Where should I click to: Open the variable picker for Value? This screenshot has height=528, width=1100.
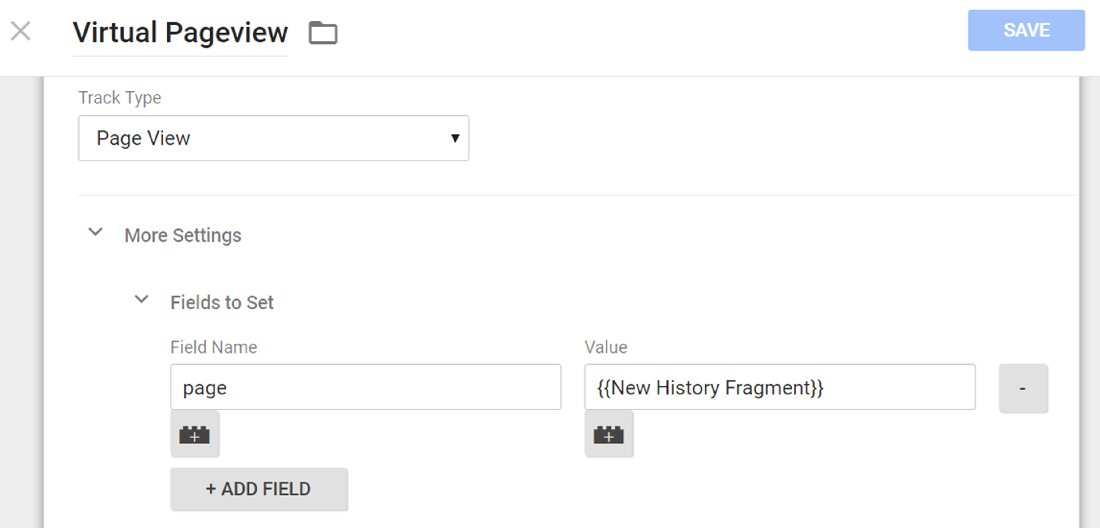609,434
